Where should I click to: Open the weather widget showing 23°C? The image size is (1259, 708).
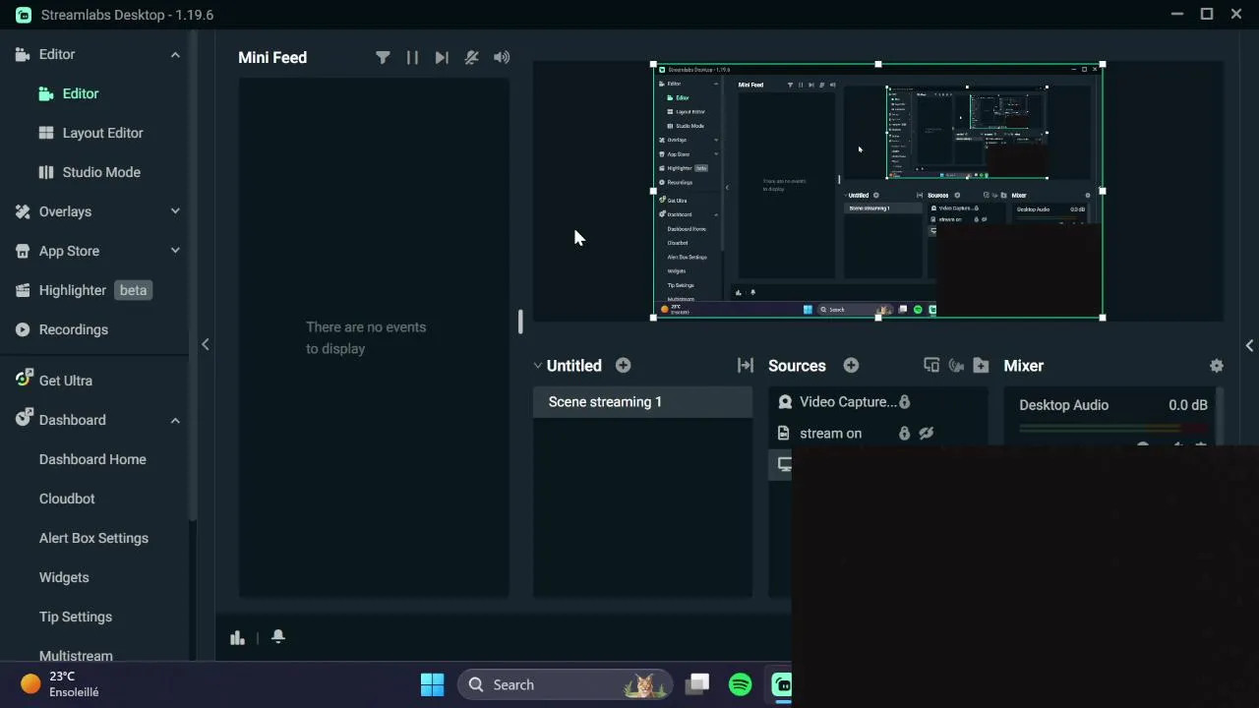tap(61, 684)
